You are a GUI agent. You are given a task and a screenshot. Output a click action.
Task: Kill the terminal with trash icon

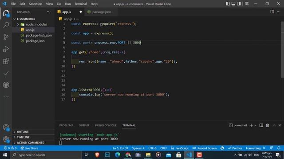click(x=267, y=125)
